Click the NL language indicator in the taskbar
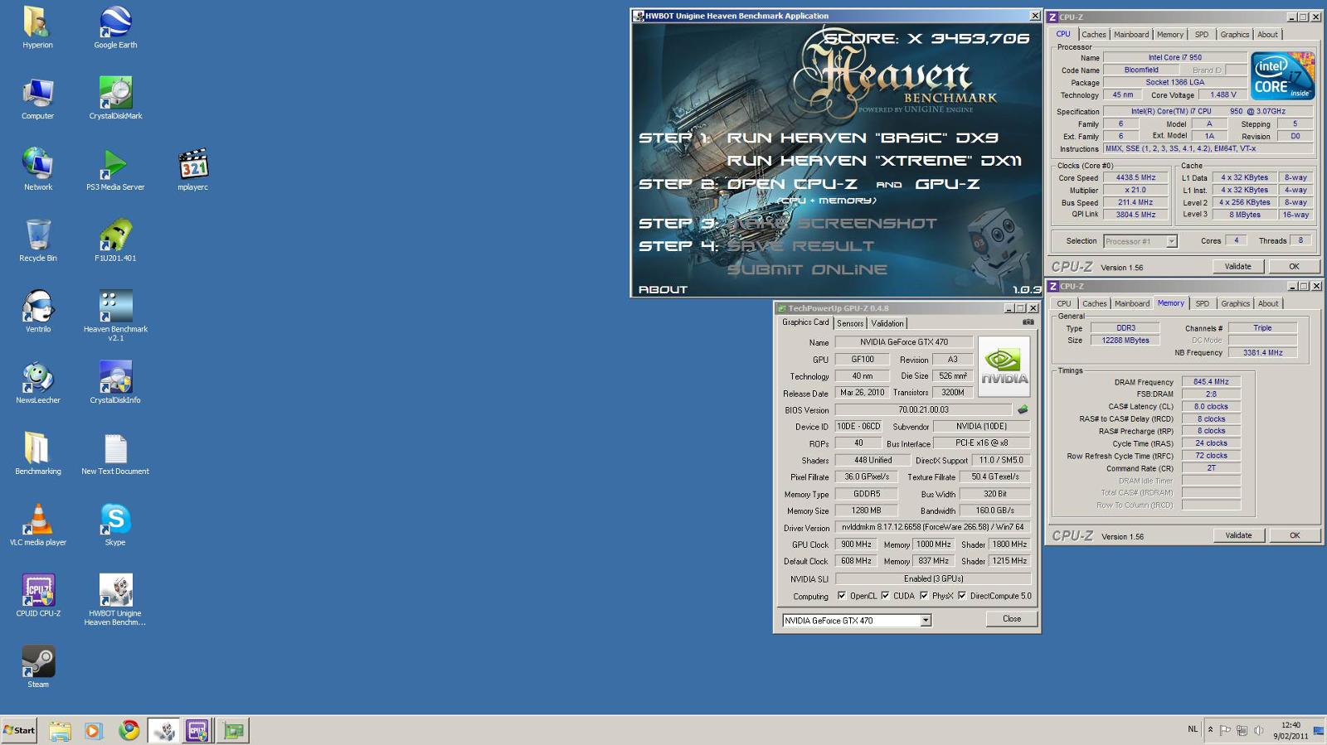 [1193, 729]
